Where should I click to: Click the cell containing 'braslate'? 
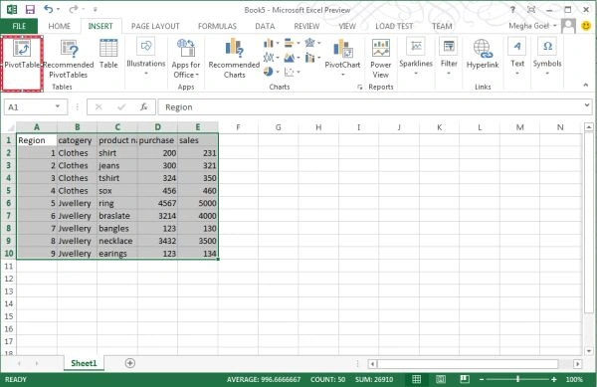(x=117, y=216)
